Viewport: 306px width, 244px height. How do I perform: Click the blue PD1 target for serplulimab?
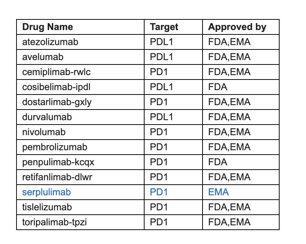tap(159, 192)
